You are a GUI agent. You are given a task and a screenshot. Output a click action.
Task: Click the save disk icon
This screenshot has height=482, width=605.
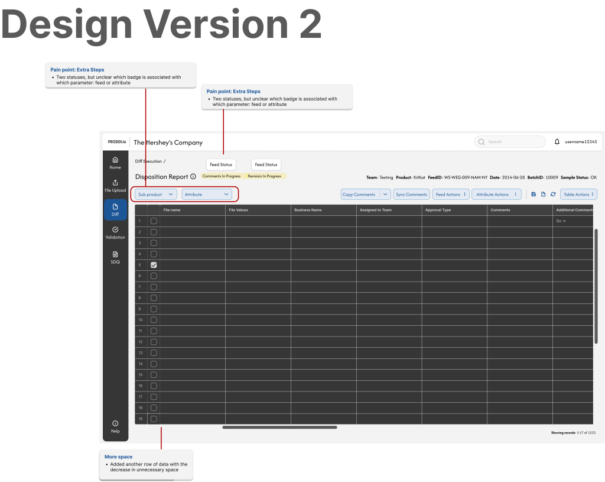pyautogui.click(x=534, y=194)
